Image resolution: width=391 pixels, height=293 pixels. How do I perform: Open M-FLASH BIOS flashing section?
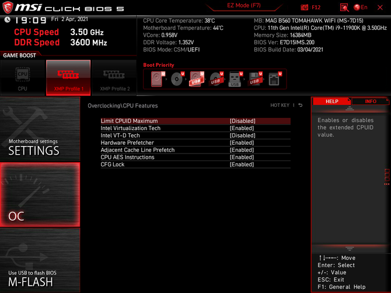point(40,260)
